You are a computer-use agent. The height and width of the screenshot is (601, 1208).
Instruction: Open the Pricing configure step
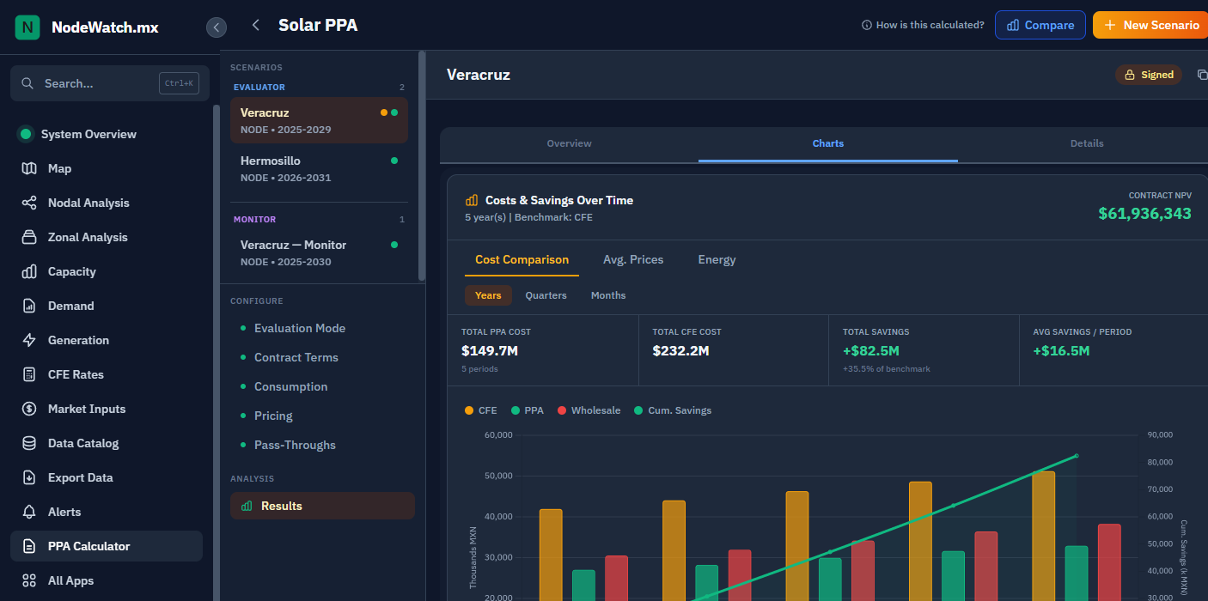(273, 416)
